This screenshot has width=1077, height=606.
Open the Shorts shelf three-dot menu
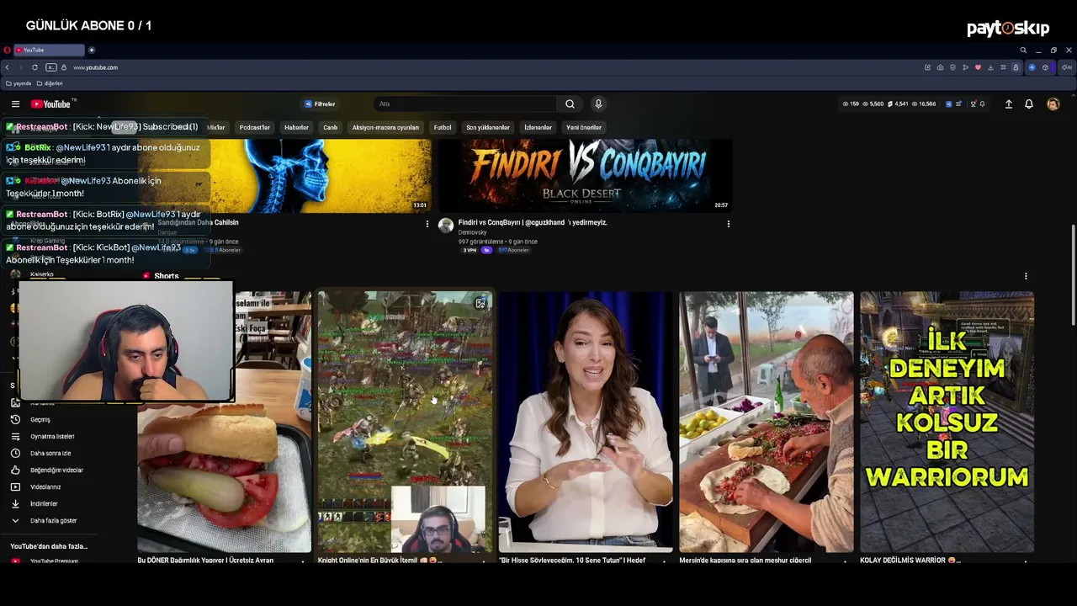click(1026, 276)
